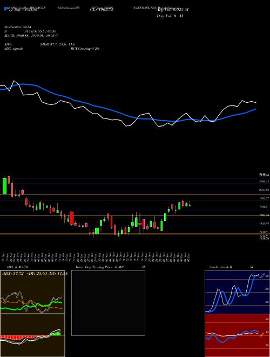Viewport: 270px width, 357px height.
Task: Click the 'Intra Day Trading Price & MR' title
Action: click(x=99, y=267)
